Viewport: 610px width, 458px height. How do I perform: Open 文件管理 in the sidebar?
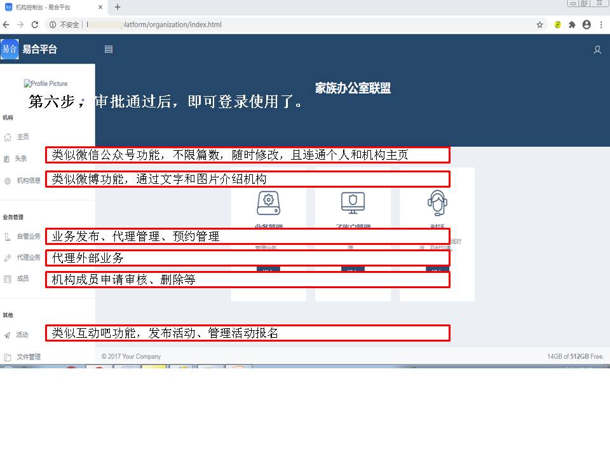click(28, 357)
